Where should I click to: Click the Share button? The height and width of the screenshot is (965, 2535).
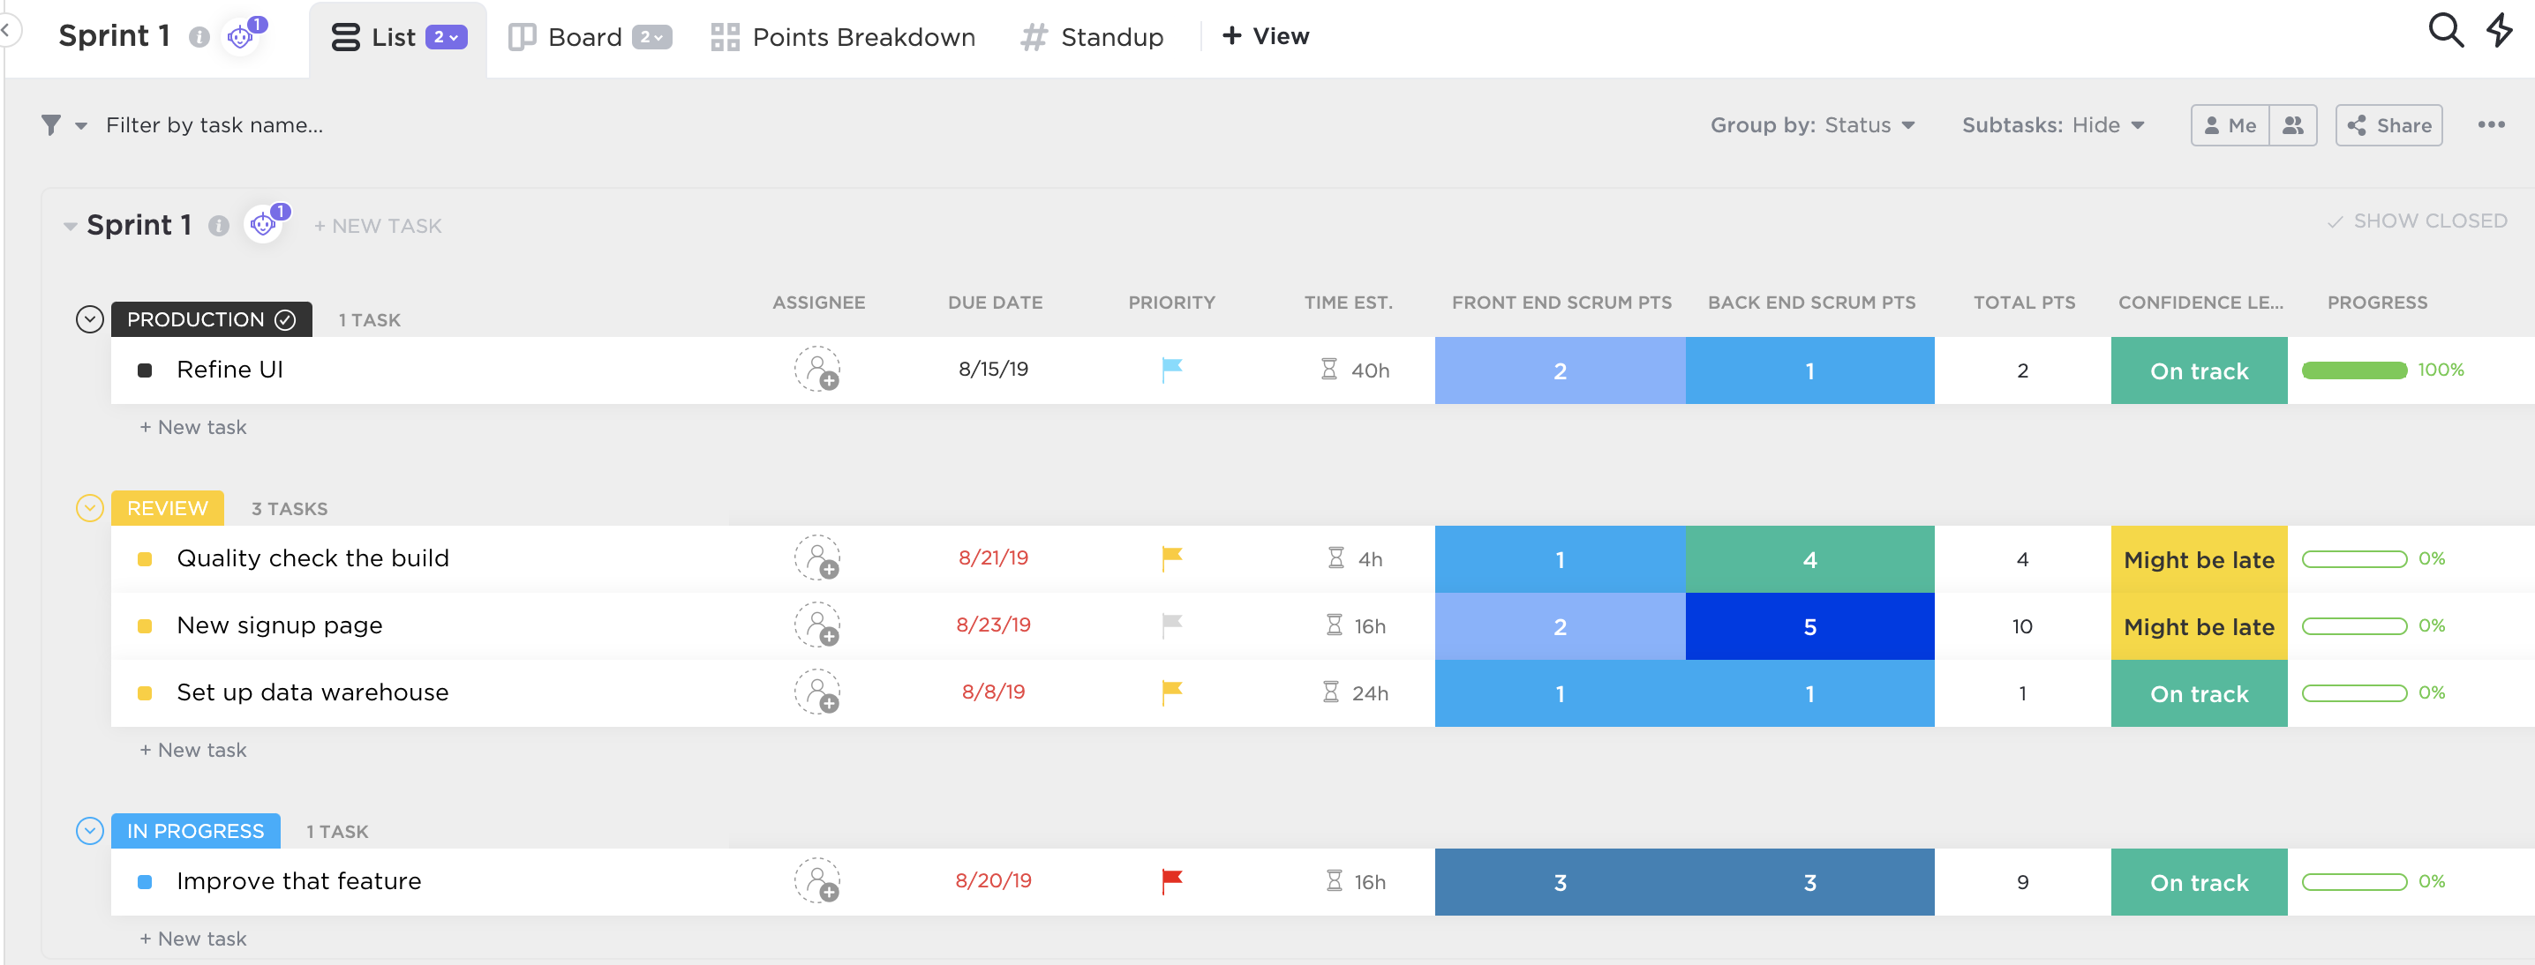(x=2388, y=126)
